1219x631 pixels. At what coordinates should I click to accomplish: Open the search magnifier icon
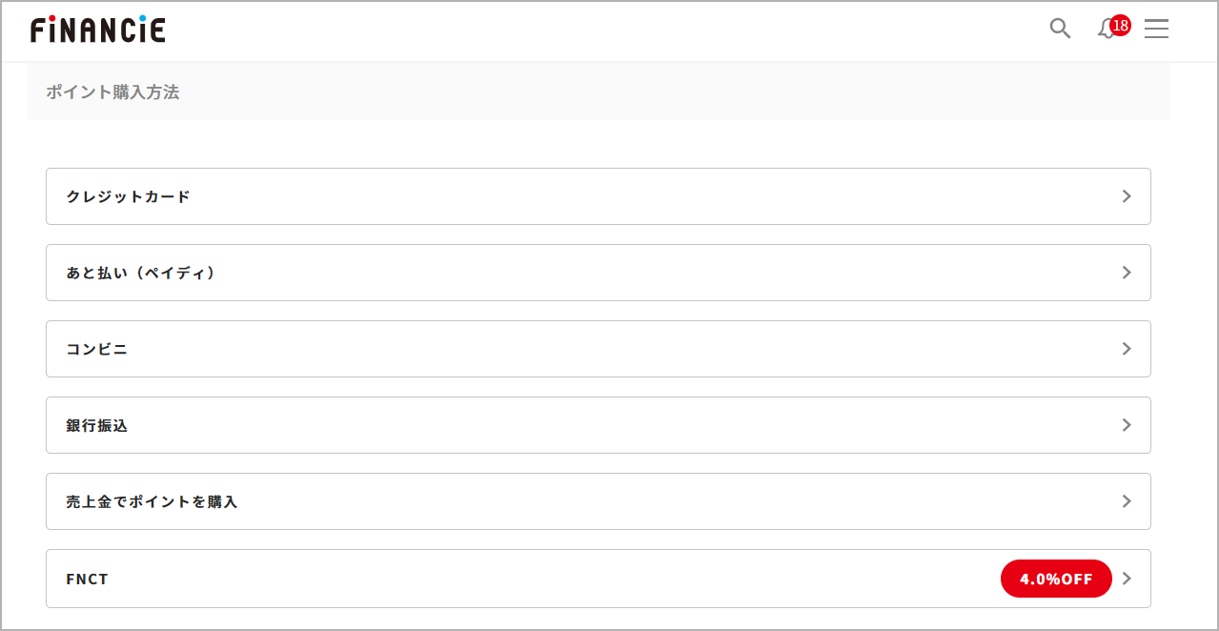click(x=1060, y=29)
